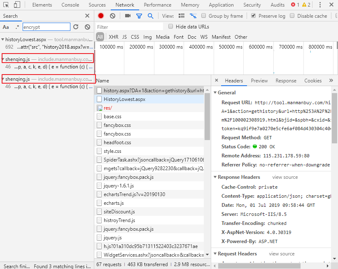The width and height of the screenshot is (338, 269).
Task: Toggle the device toolbar icon
Action: (17, 5)
